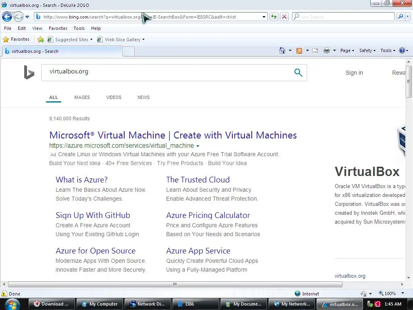Open The Trusted Cloud link

tap(198, 180)
